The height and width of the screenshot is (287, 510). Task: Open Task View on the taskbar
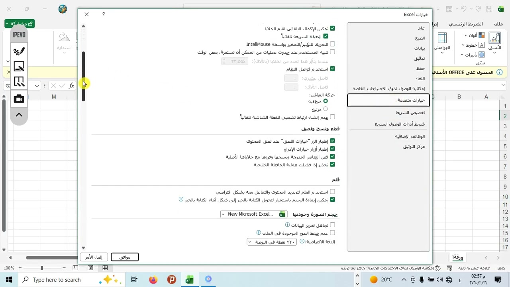[x=134, y=280]
